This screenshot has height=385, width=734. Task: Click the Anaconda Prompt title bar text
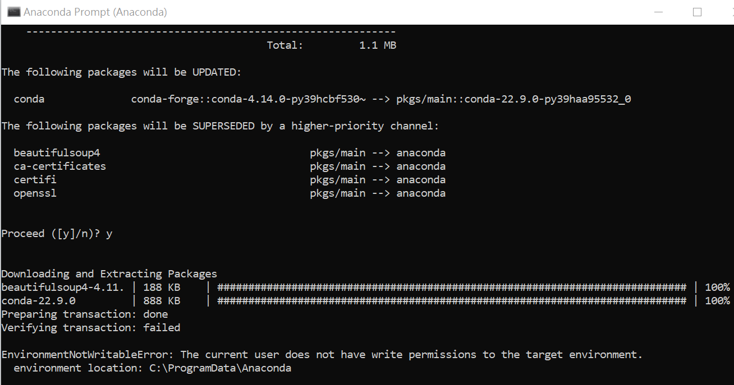[95, 12]
